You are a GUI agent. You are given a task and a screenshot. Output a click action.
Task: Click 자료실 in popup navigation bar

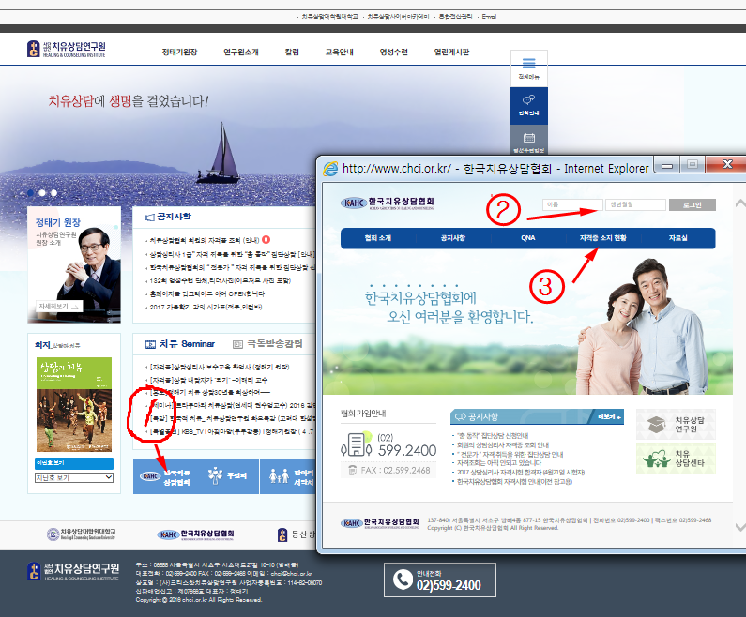(x=677, y=237)
